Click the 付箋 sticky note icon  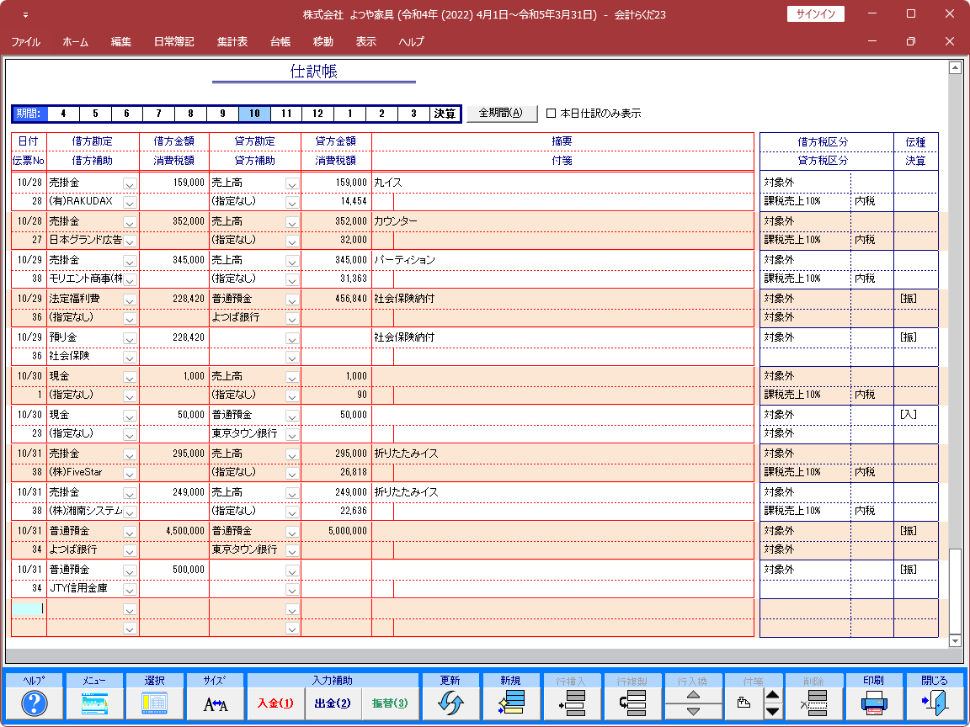[745, 703]
